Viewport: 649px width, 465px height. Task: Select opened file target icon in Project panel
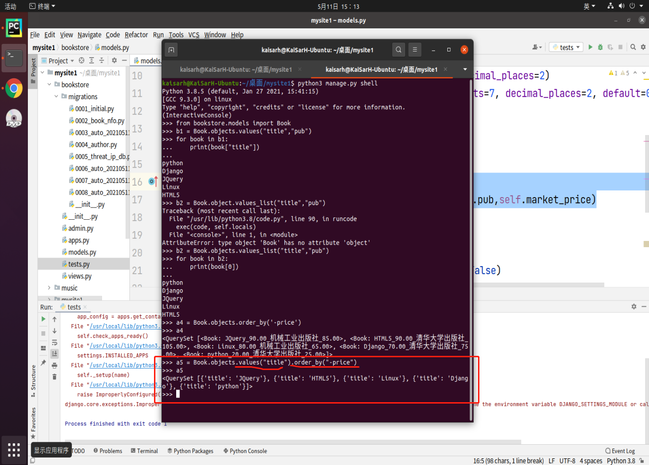81,60
